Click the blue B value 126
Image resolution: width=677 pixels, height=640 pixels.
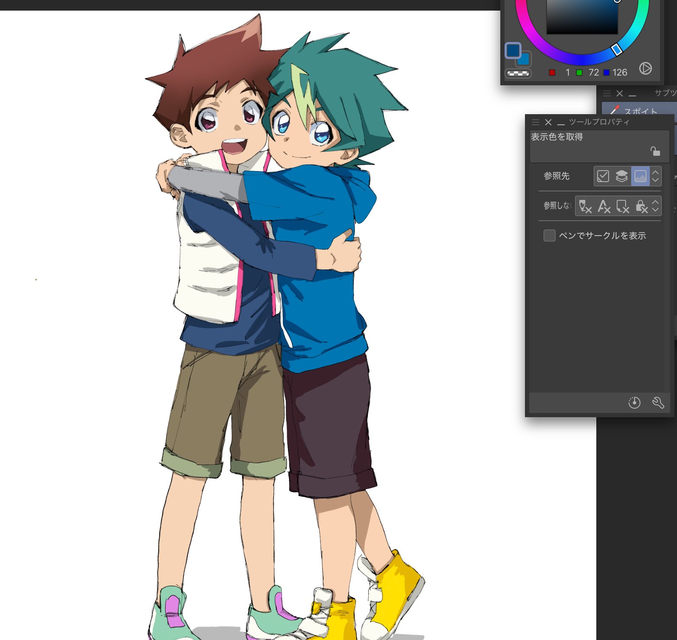(x=620, y=73)
